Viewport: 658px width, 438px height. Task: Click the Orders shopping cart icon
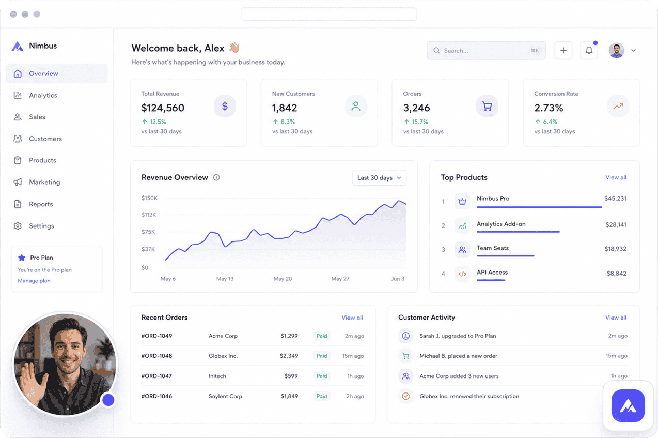tap(487, 107)
